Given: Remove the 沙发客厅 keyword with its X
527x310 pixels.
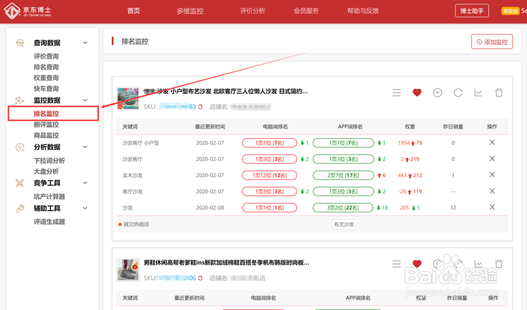Looking at the screenshot, I should (x=492, y=159).
